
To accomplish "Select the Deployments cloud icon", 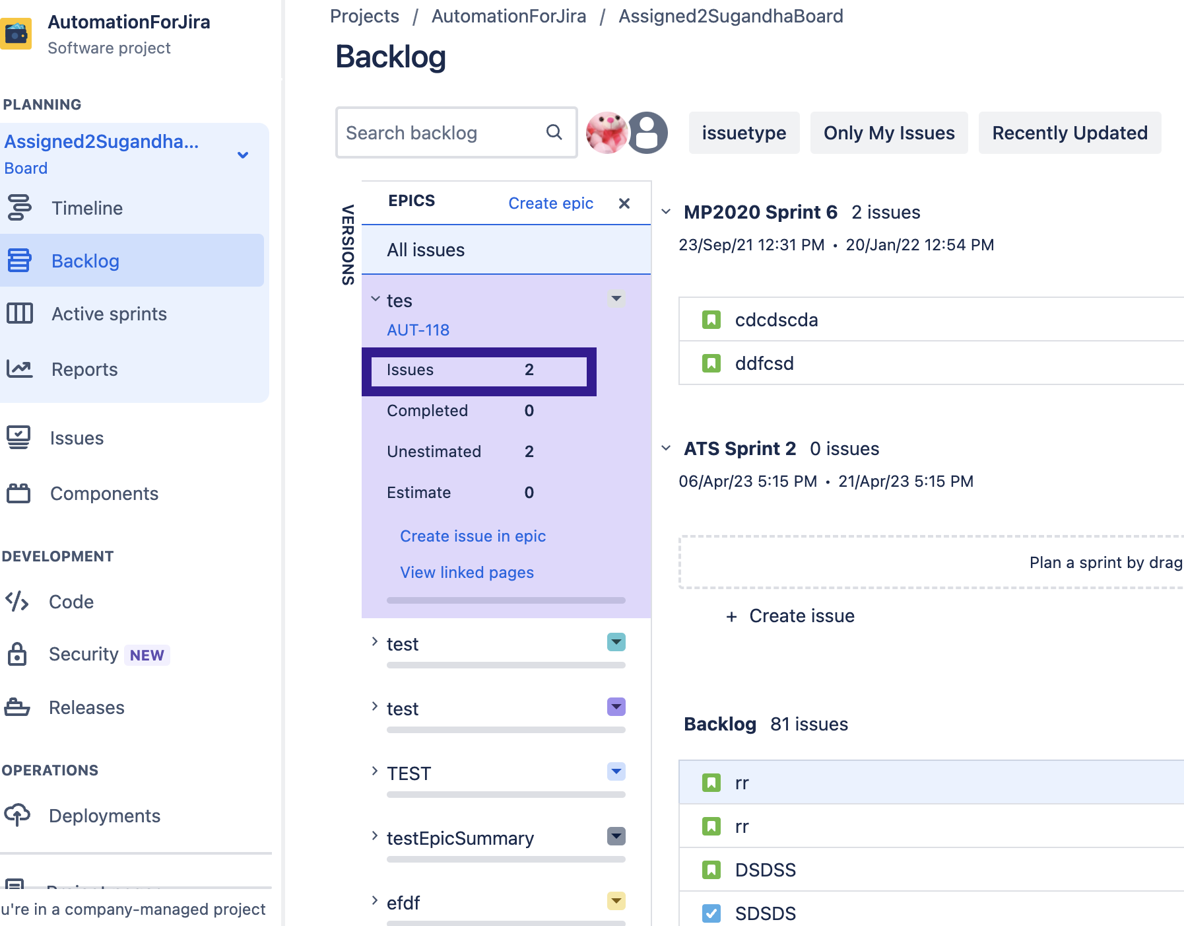I will pyautogui.click(x=16, y=815).
